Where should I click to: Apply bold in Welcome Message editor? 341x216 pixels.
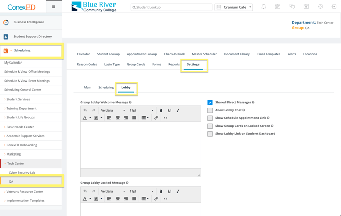(161, 110)
